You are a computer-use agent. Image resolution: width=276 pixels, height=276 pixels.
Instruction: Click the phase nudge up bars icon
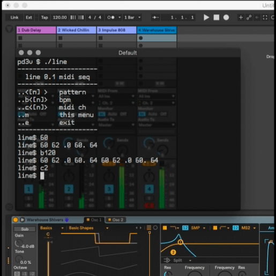click(x=81, y=17)
